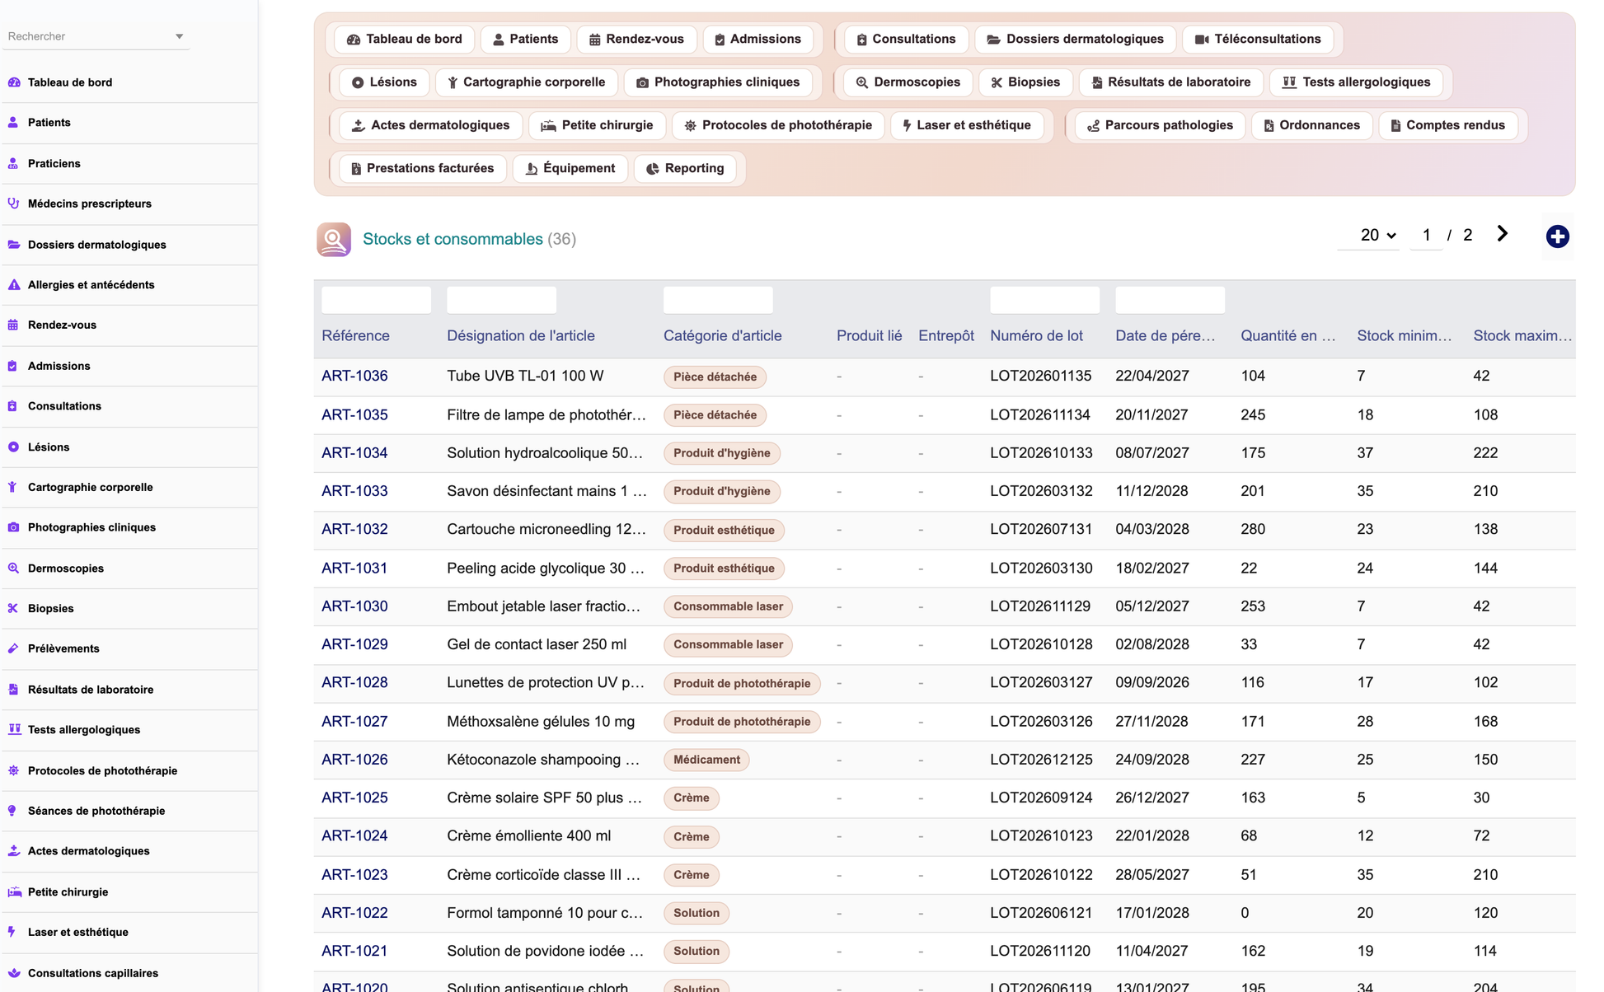The image size is (1604, 992).
Task: Click Consommable laser badge on ART-1030 row
Action: (728, 606)
